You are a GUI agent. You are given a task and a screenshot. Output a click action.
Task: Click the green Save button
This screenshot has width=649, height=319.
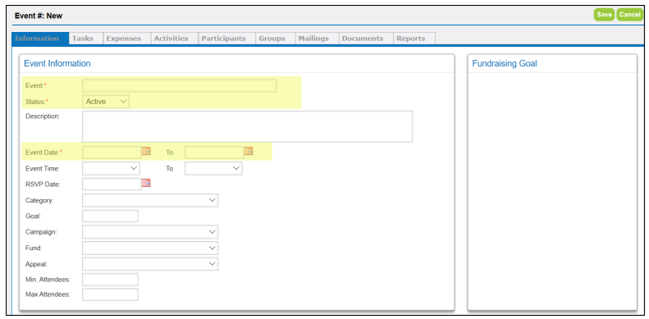point(605,15)
